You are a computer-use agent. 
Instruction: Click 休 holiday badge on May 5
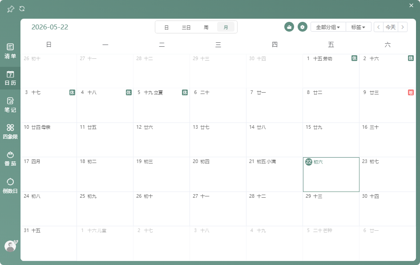[x=185, y=93]
